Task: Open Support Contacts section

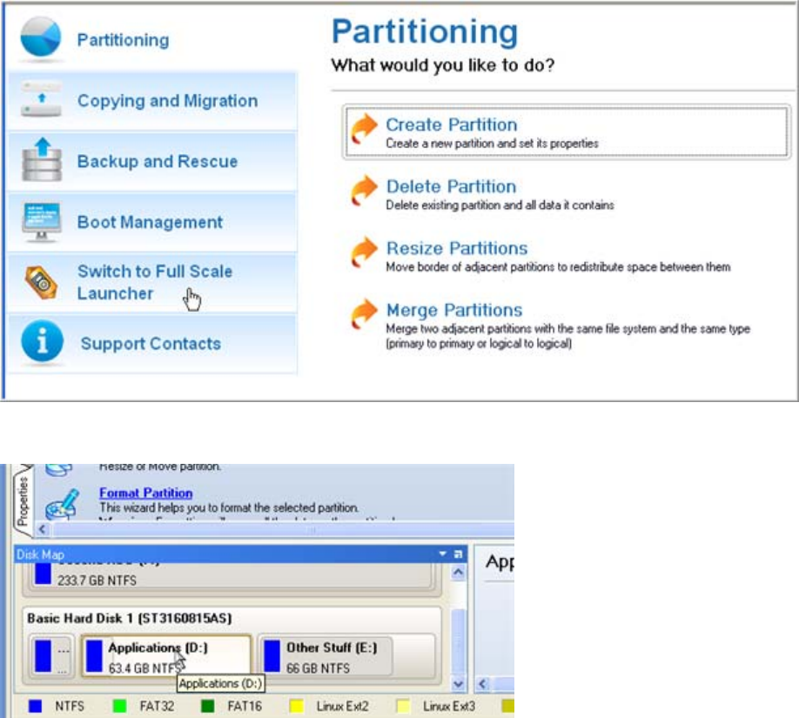Action: tap(151, 344)
